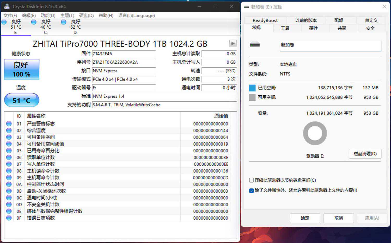Open the 功能(U) menu
The height and width of the screenshot is (243, 391).
point(48,16)
